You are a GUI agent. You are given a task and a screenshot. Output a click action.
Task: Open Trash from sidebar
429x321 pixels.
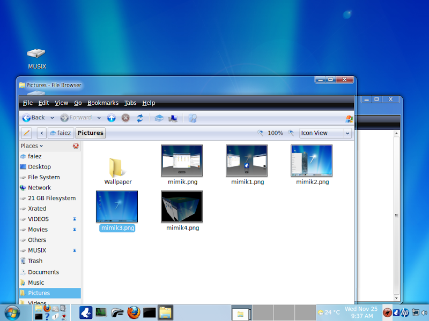pyautogui.click(x=50, y=261)
